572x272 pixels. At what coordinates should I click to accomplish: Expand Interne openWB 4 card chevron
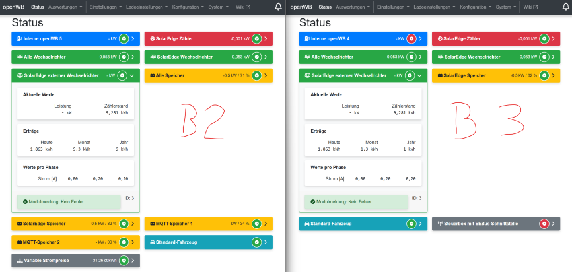coord(420,39)
